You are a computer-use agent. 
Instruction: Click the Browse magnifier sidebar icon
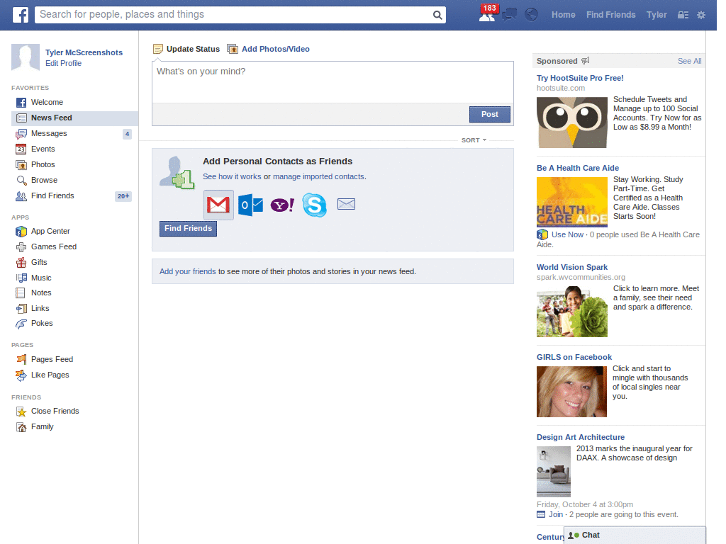click(21, 181)
